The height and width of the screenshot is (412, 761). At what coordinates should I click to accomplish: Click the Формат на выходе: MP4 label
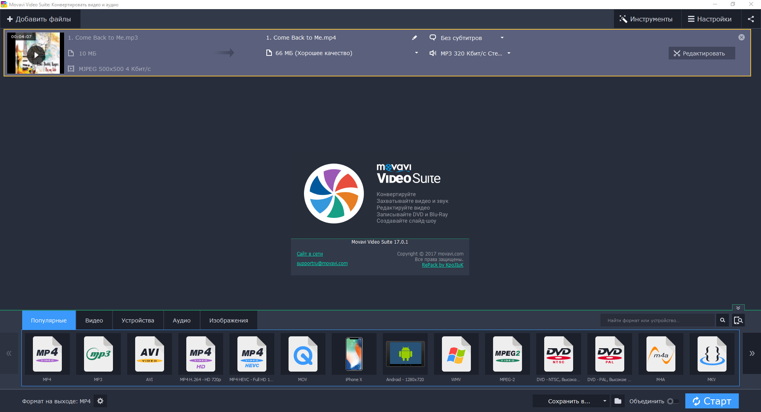(56, 401)
